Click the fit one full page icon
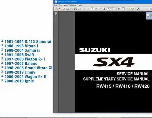Screen dimensions: 152x118 pos(123,9)
